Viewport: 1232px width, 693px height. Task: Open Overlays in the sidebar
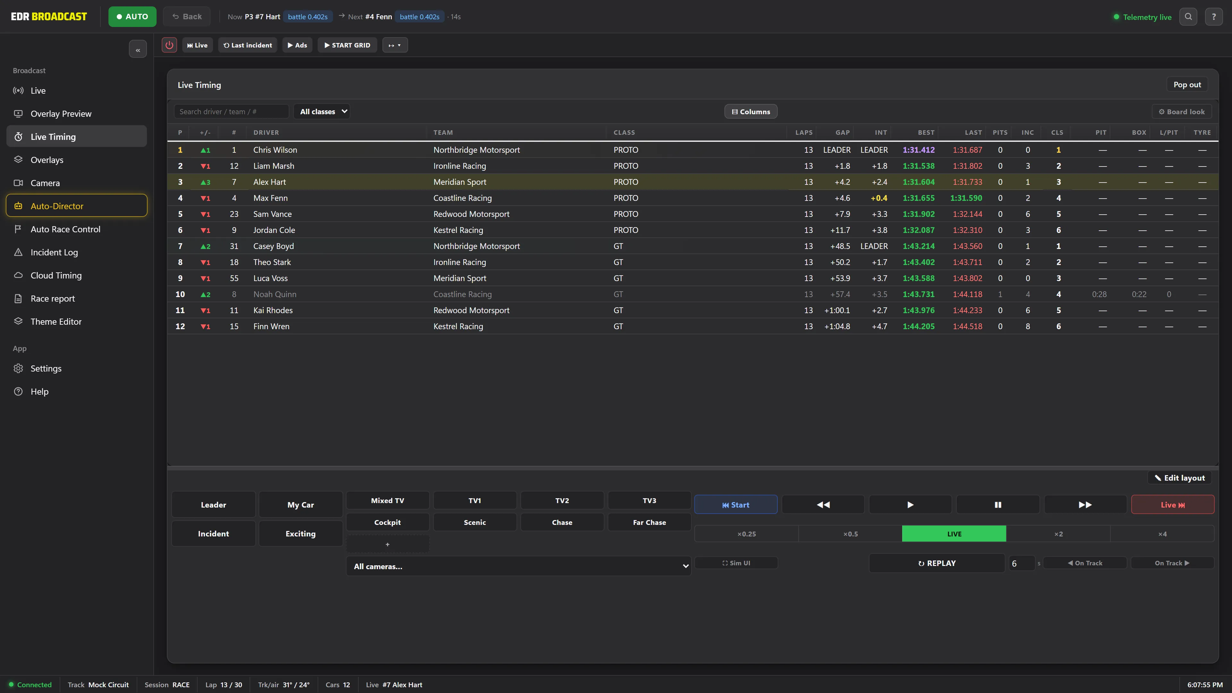[x=77, y=160]
